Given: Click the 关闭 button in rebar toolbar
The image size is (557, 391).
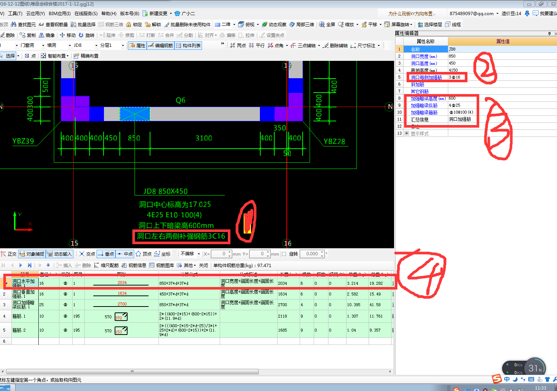Looking at the screenshot, I should 203,265.
